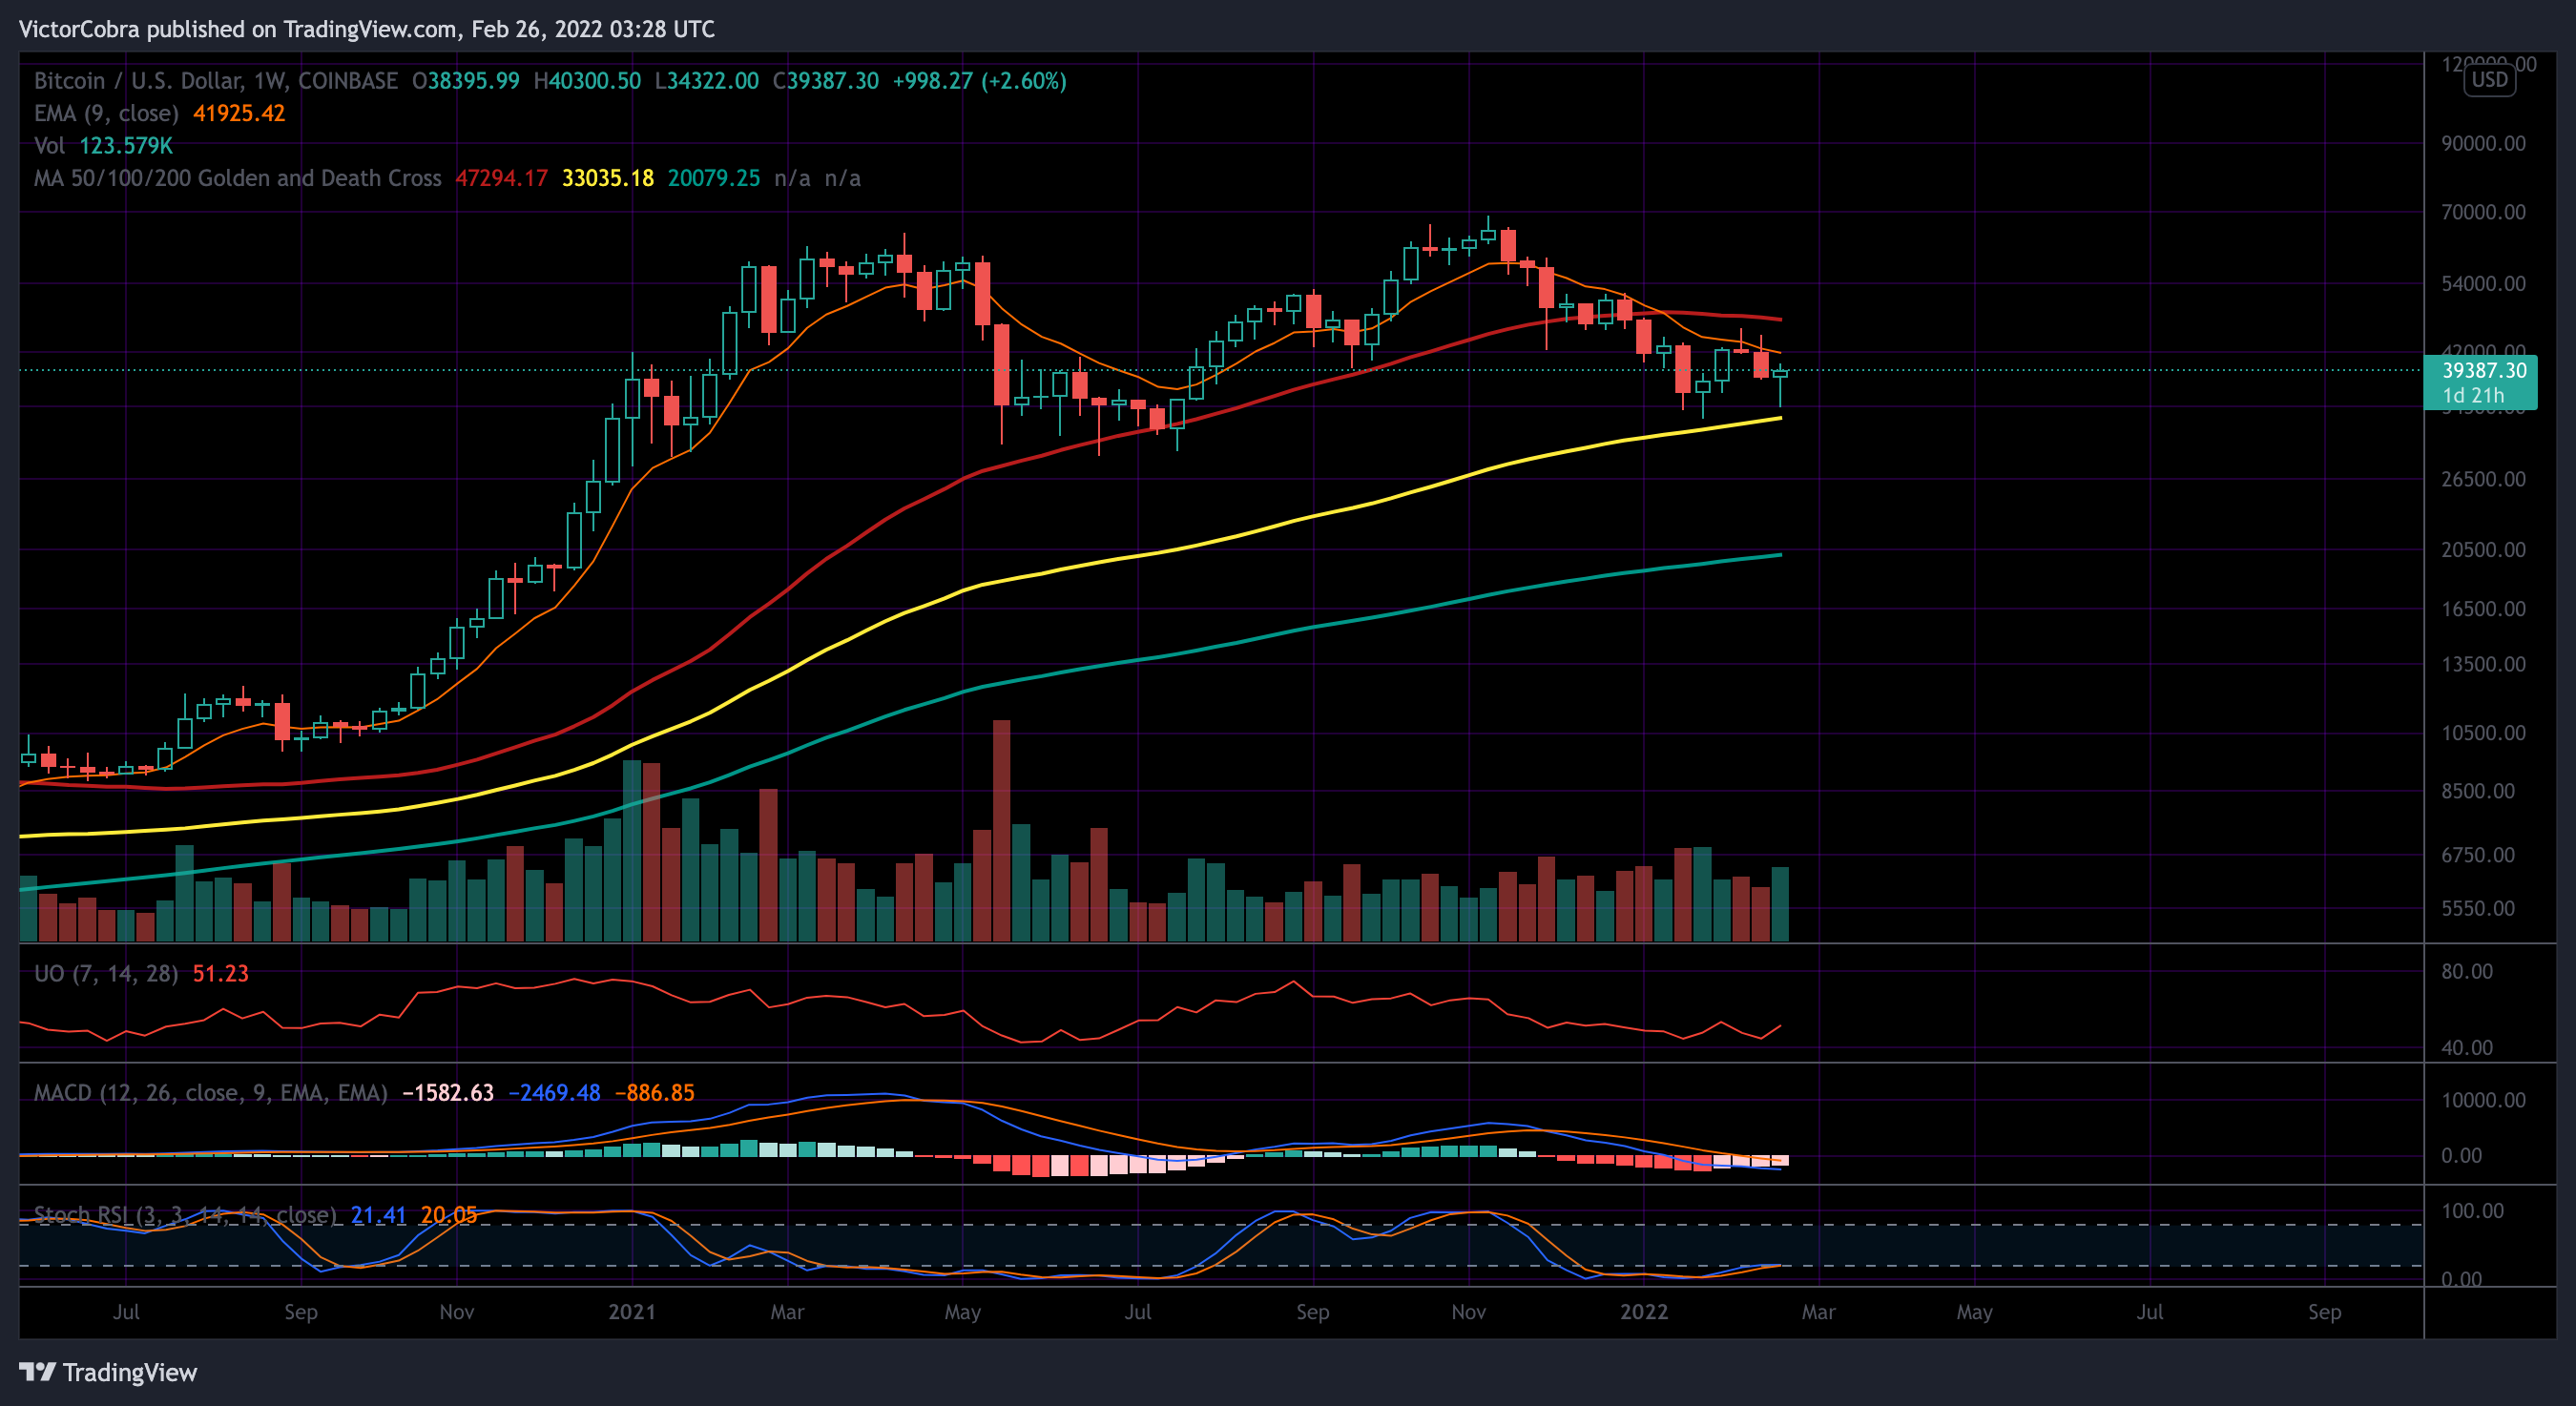Click the low price L34322.00
Screen dimensions: 2576x1406
tap(707, 81)
